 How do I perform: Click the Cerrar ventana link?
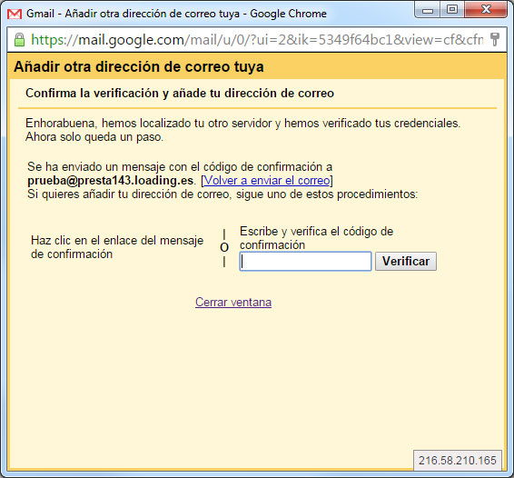point(233,302)
